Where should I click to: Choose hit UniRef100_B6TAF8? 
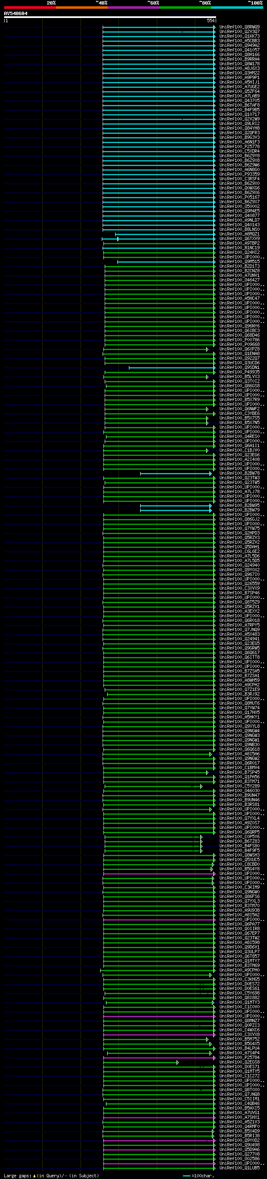click(239, 105)
